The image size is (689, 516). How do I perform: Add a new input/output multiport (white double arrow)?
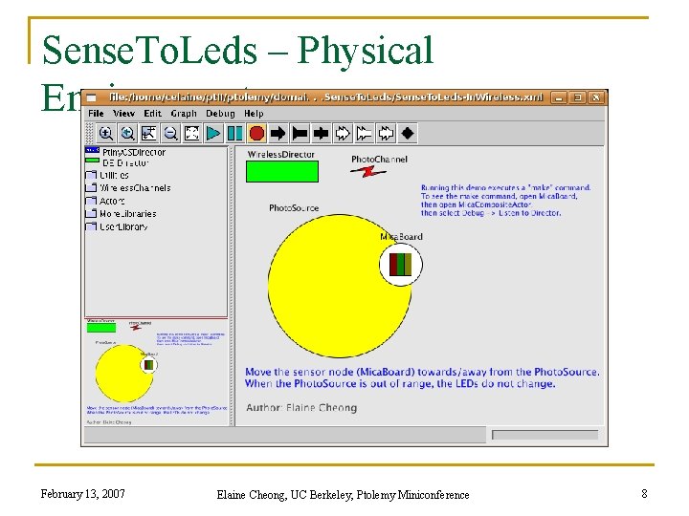(x=386, y=134)
